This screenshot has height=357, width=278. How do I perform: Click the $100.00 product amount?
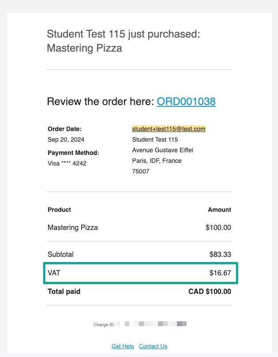coord(218,227)
